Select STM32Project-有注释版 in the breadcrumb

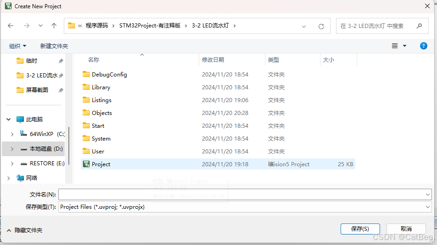click(x=150, y=26)
